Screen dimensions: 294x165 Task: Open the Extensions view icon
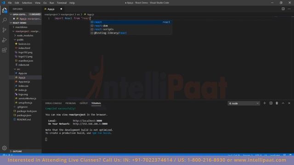[x=4, y=50]
